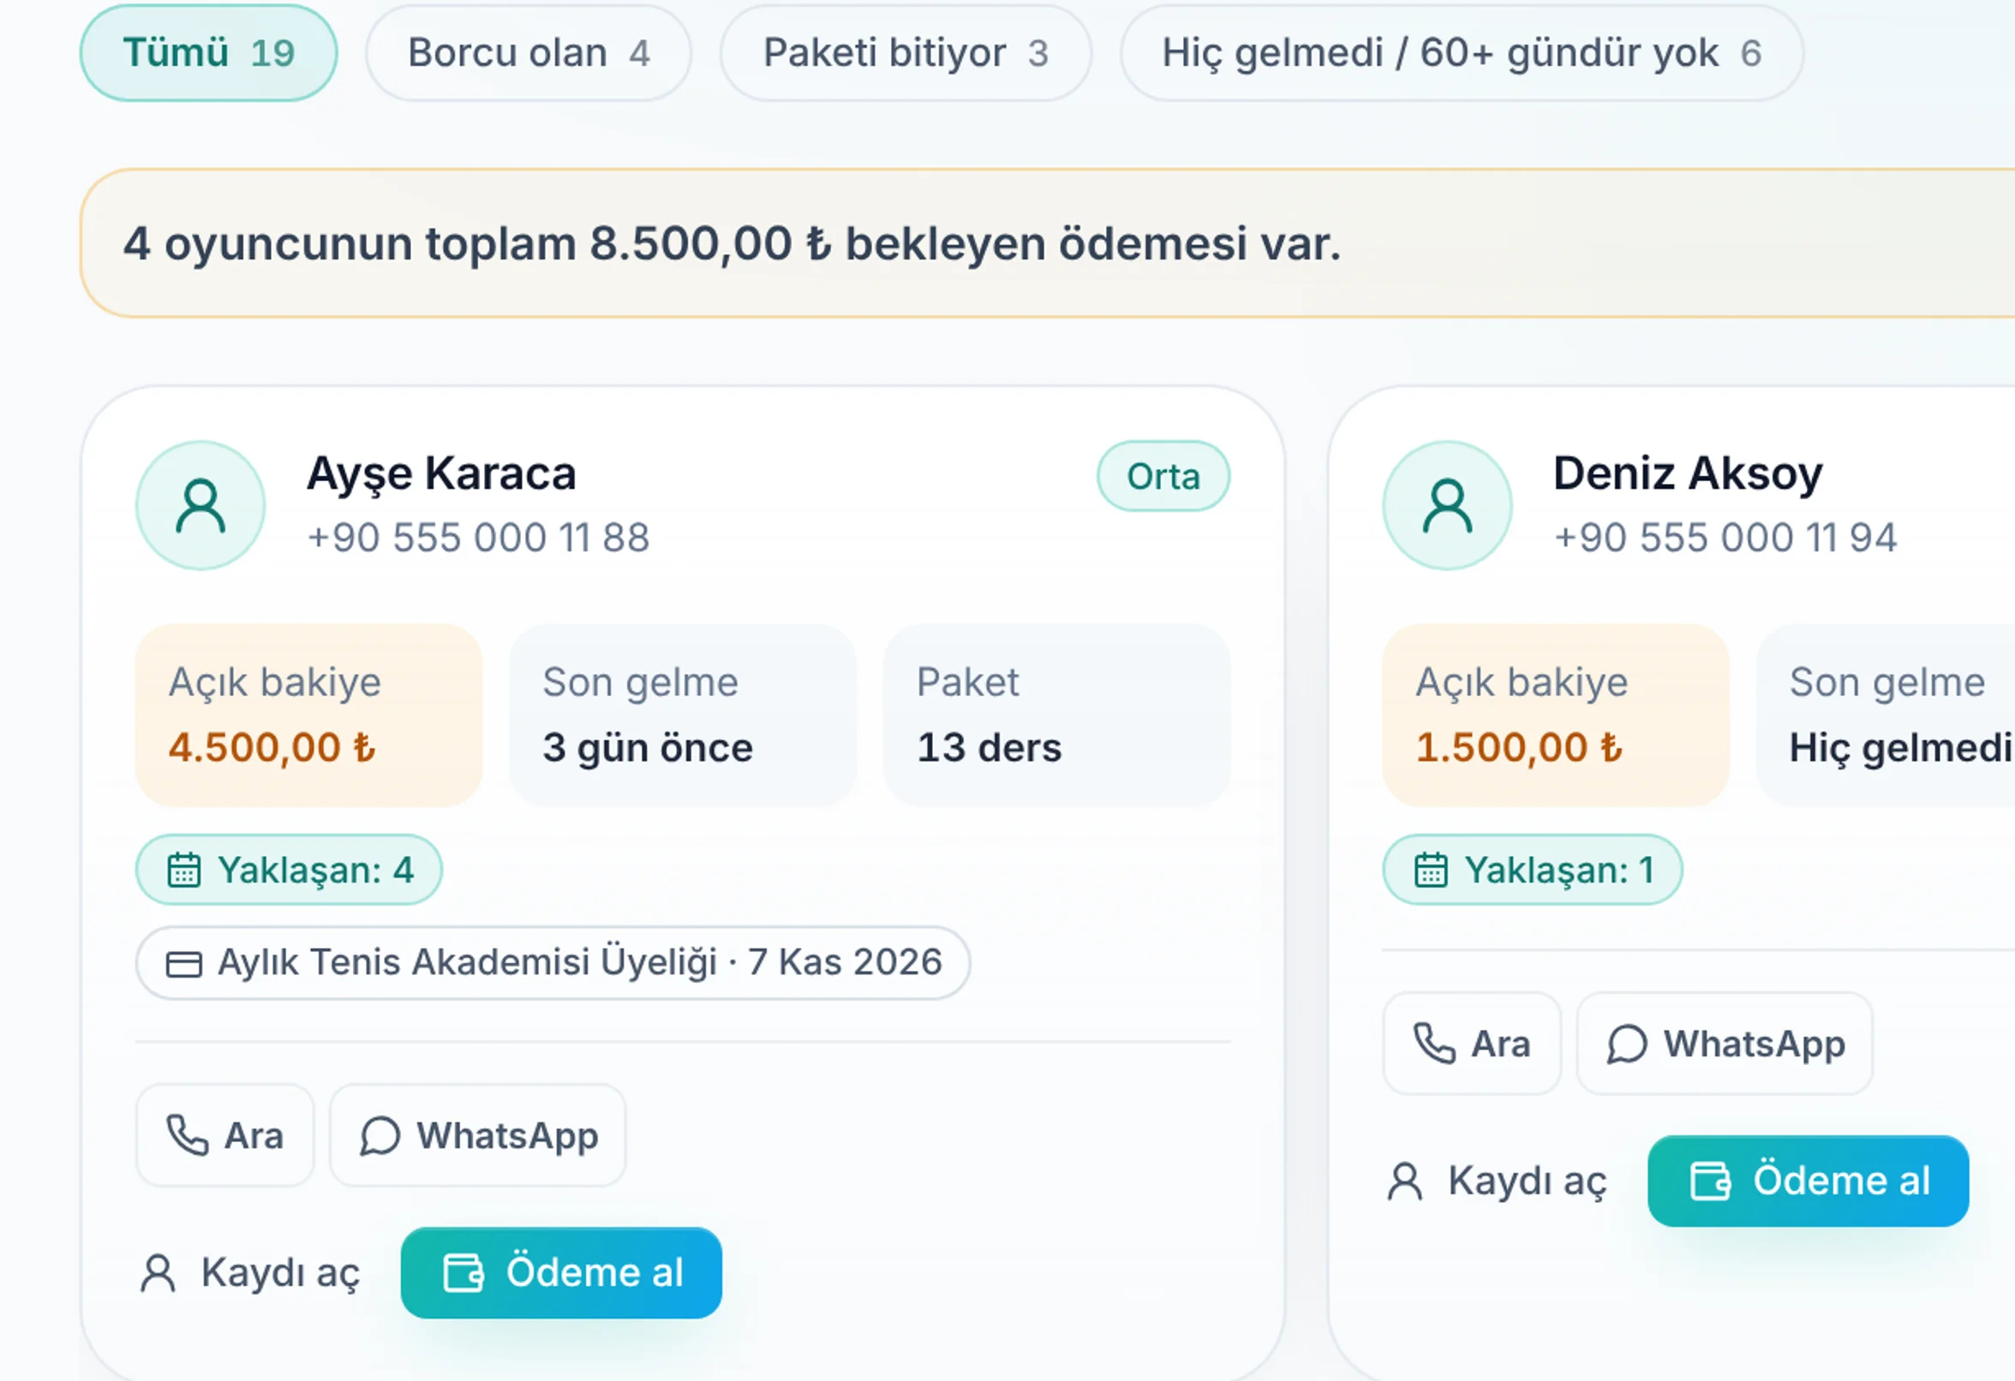Click phone icon in Ayşe Karaca's card

point(188,1135)
